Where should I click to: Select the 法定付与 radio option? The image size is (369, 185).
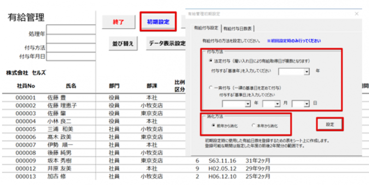pyautogui.click(x=211, y=61)
